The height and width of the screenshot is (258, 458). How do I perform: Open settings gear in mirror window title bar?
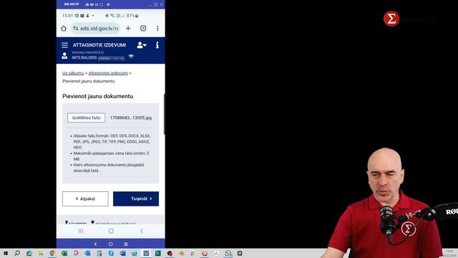[108, 4]
